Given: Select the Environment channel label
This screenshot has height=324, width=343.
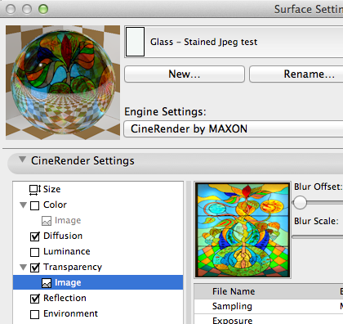Looking at the screenshot, I should tap(70, 313).
